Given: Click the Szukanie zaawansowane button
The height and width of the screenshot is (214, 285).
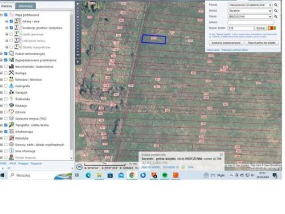Looking at the screenshot, I should coord(226,43).
